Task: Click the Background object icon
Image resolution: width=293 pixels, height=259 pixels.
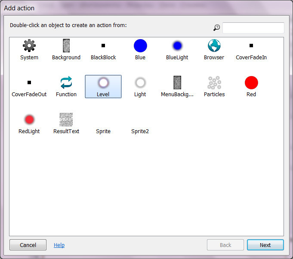Action: (66, 46)
